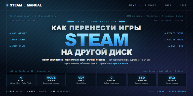Image resolution: width=193 pixels, height=96 pixels.
Task: Click the 'NO REINSTALL' footer tag
Action: (61, 91)
